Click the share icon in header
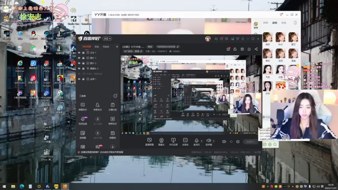338x190 pixels. [x=256, y=49]
